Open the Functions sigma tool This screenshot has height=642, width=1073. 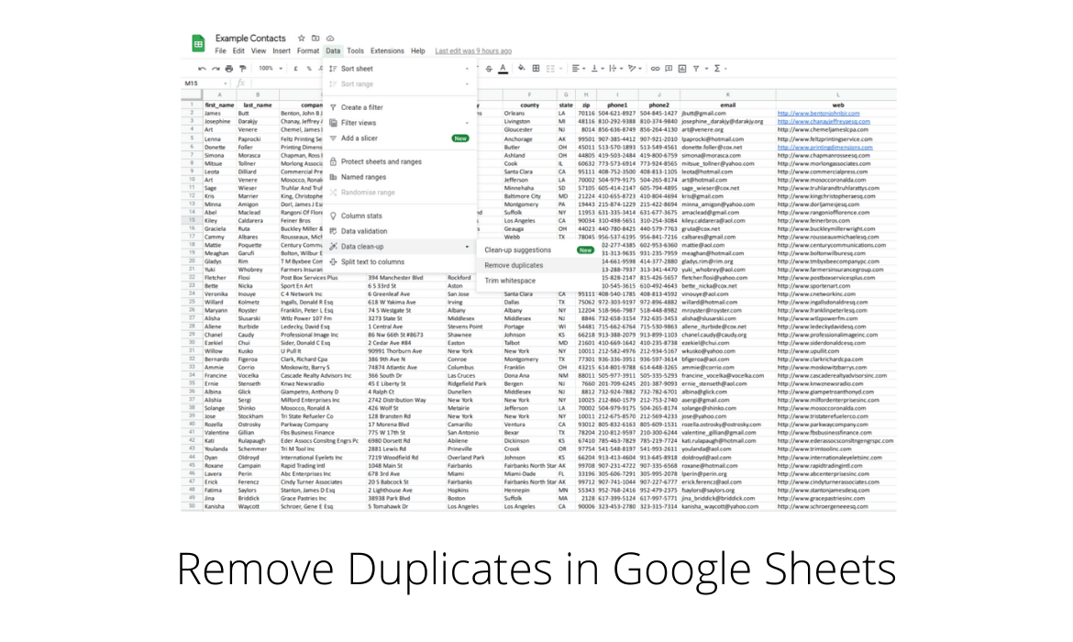click(x=716, y=69)
